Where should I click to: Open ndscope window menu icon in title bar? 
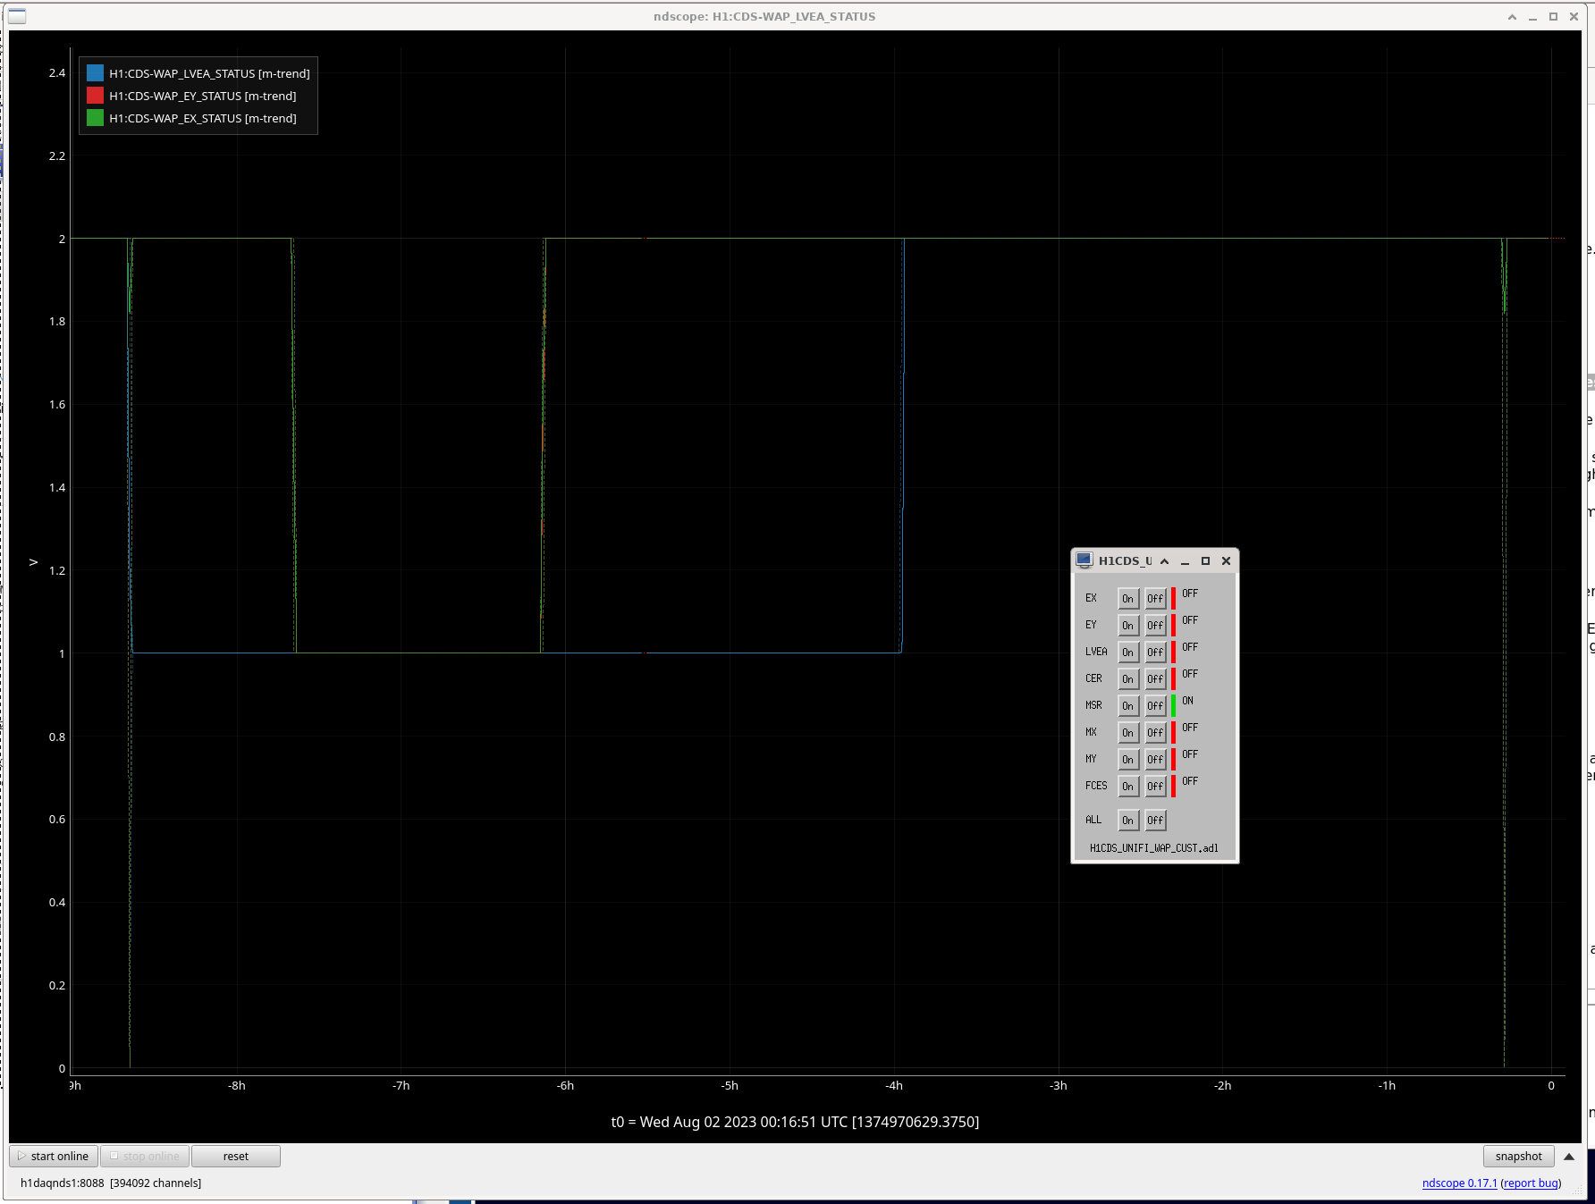click(x=17, y=16)
